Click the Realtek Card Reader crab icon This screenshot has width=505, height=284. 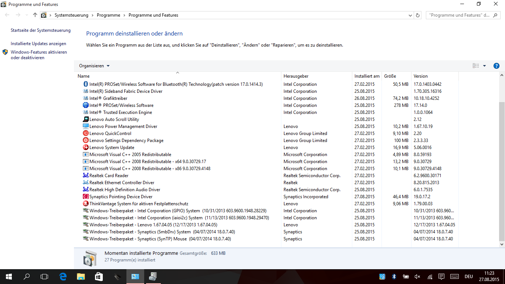(86, 176)
